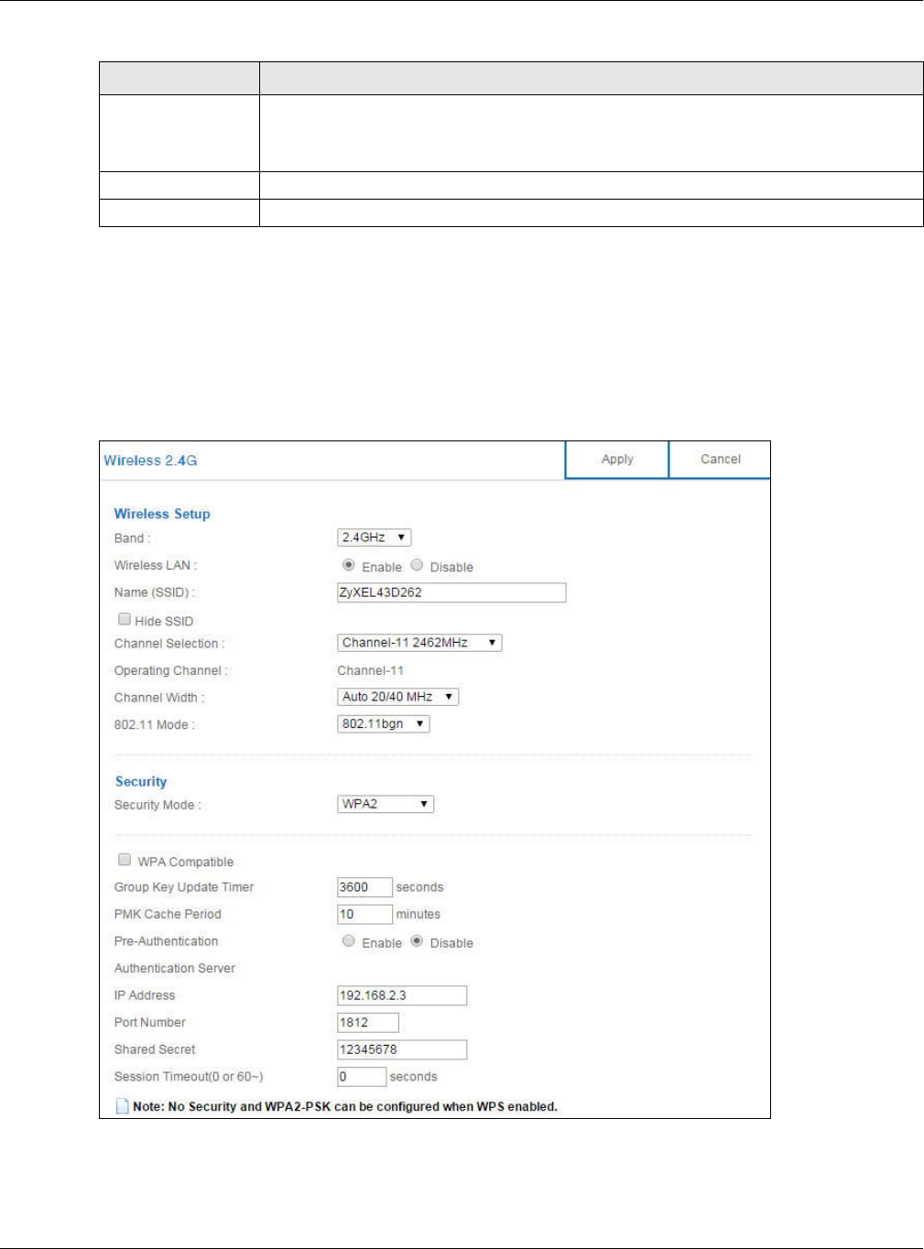Click the note page icon
This screenshot has height=1249, width=924.
point(122,1106)
